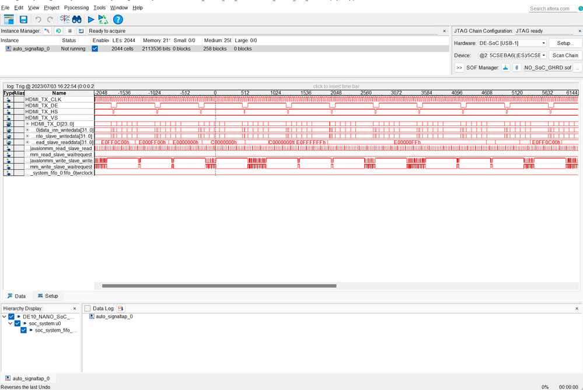Viewport: 583px width, 390px height.
Task: Select the HDMI_TX_HS signal name
Action: click(x=41, y=112)
